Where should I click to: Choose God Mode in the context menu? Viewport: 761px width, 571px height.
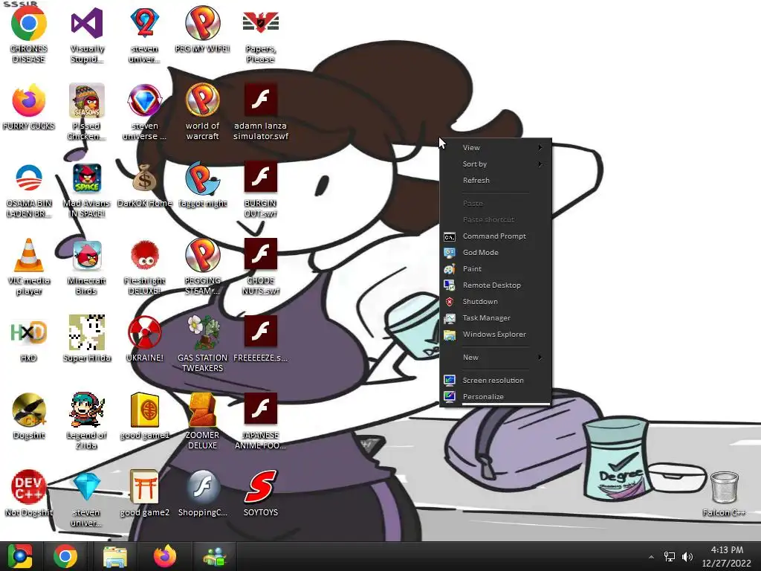click(x=496, y=253)
